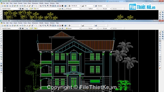Click yellow layer color swatch in bietthu.dwg
This screenshot has width=164, height=92.
(36, 28)
